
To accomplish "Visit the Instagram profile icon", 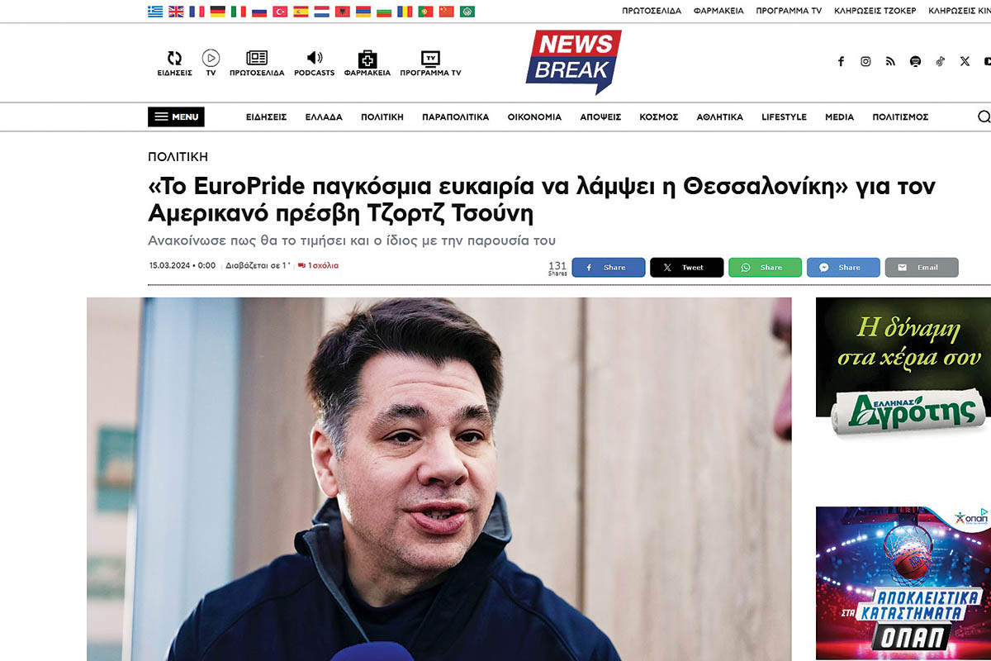I will point(865,61).
